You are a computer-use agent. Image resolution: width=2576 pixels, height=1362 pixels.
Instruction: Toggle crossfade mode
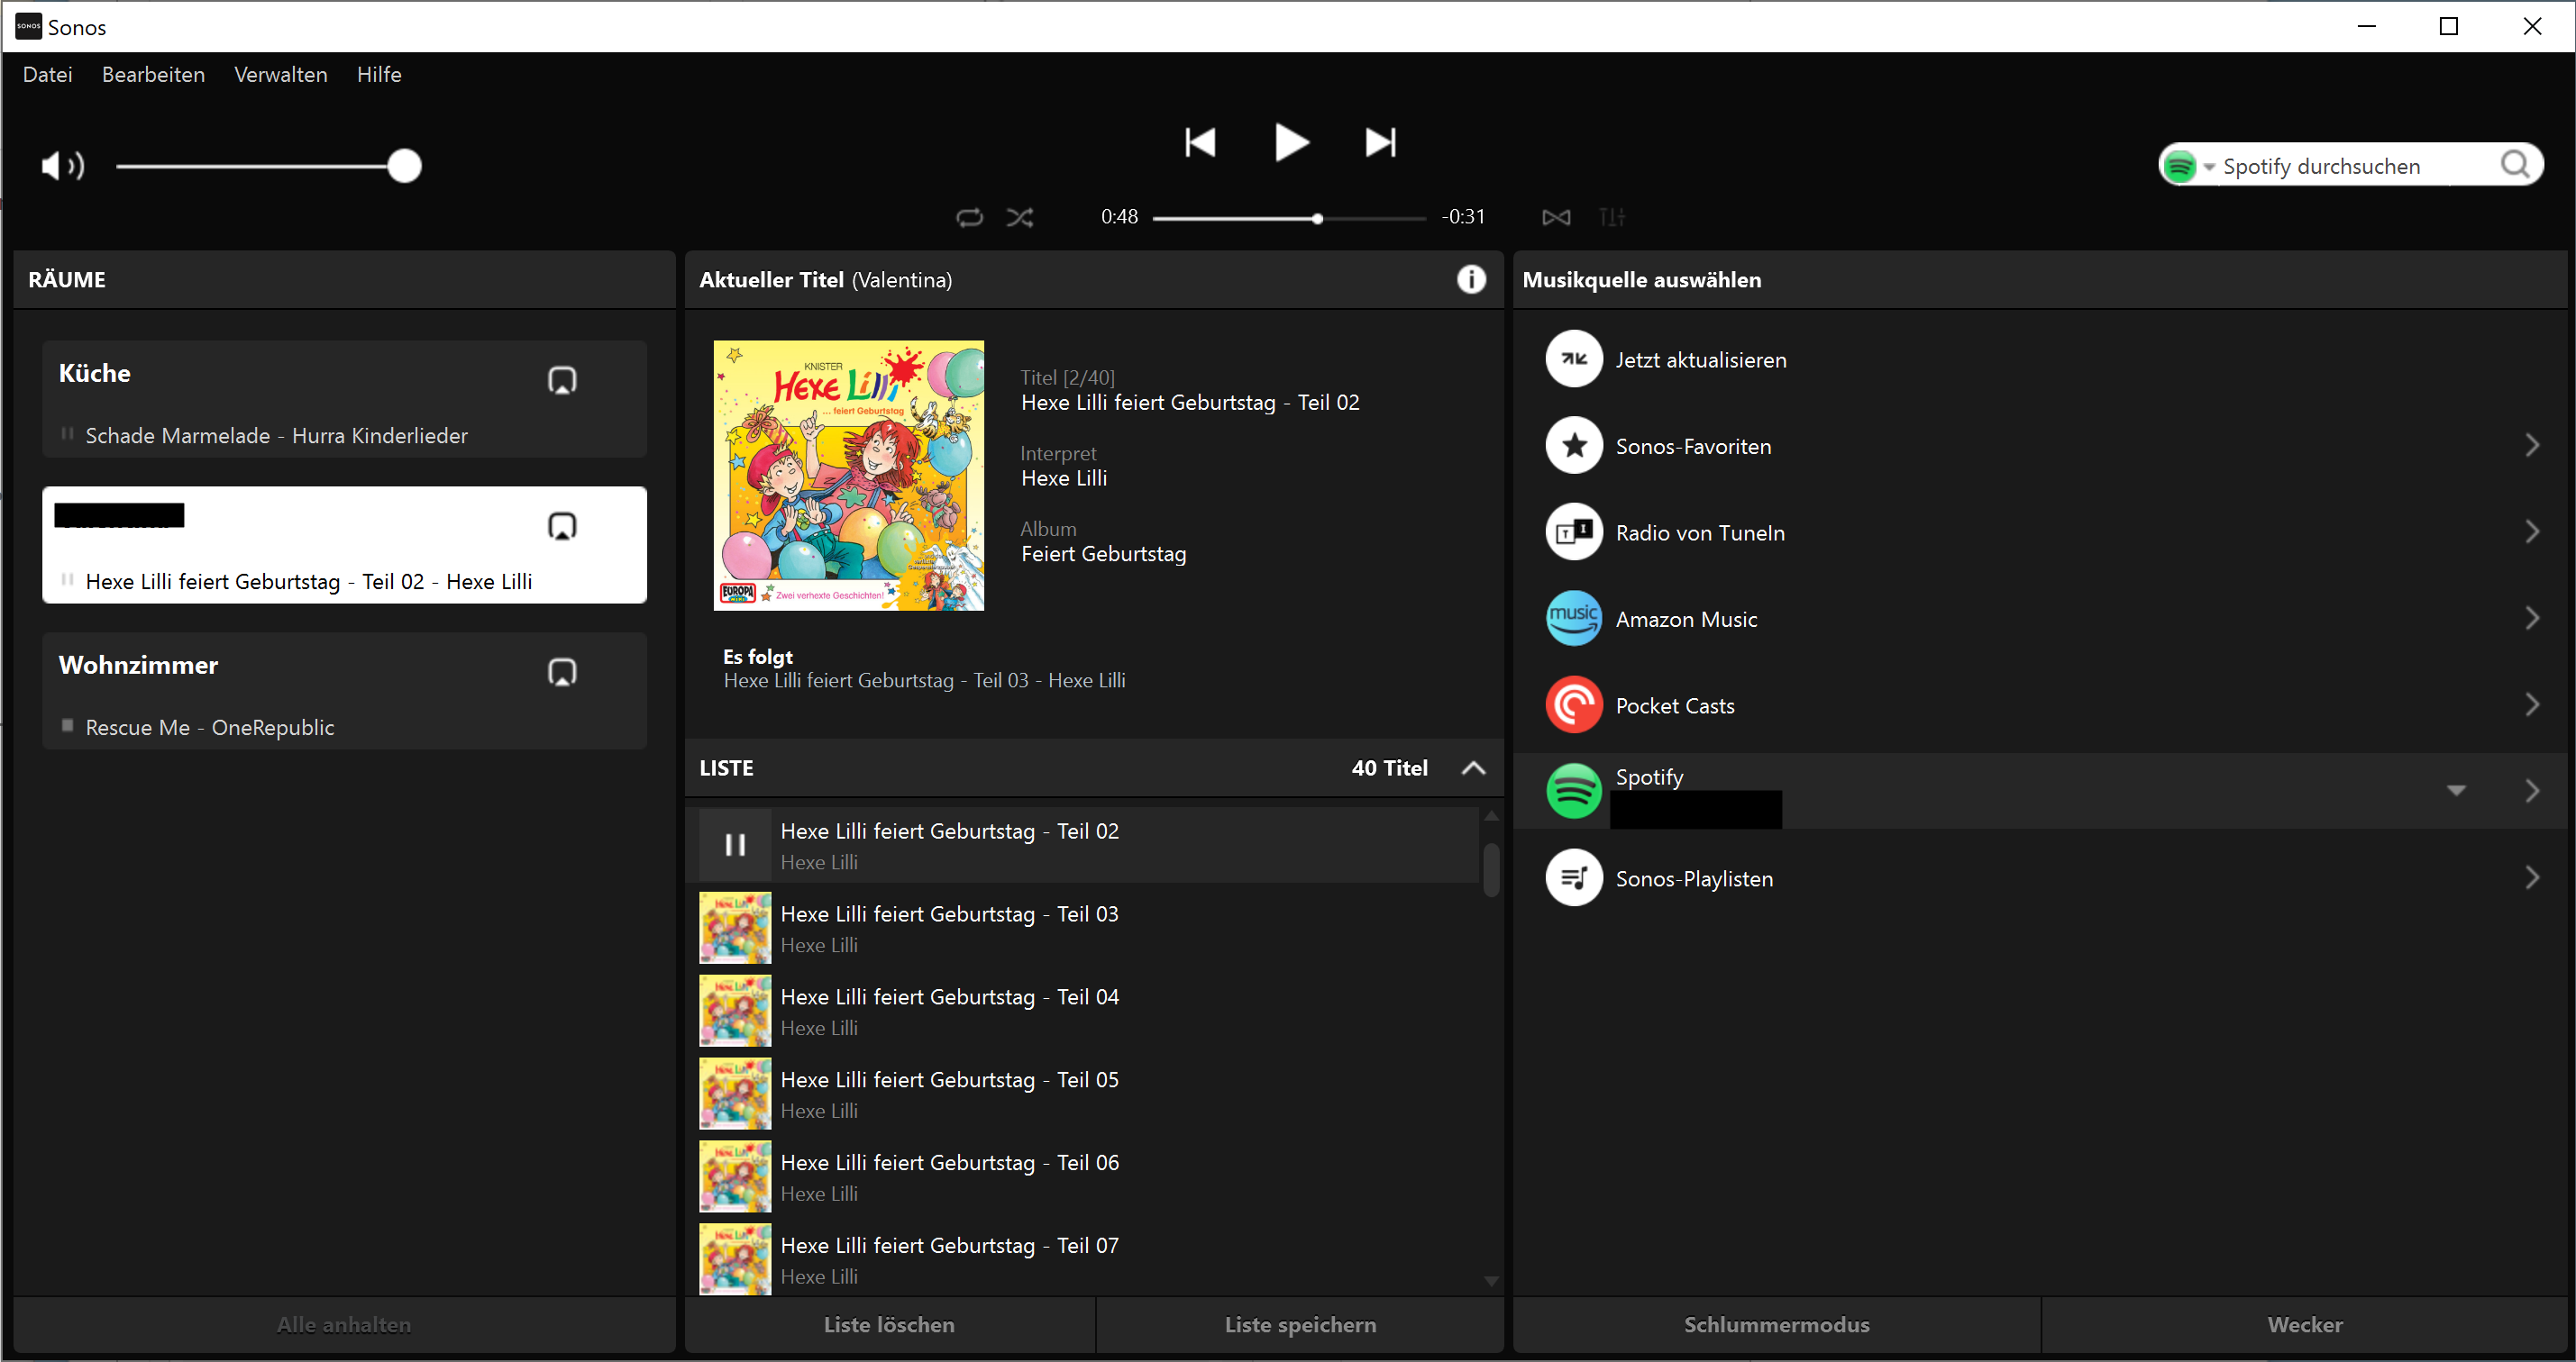coord(1556,217)
